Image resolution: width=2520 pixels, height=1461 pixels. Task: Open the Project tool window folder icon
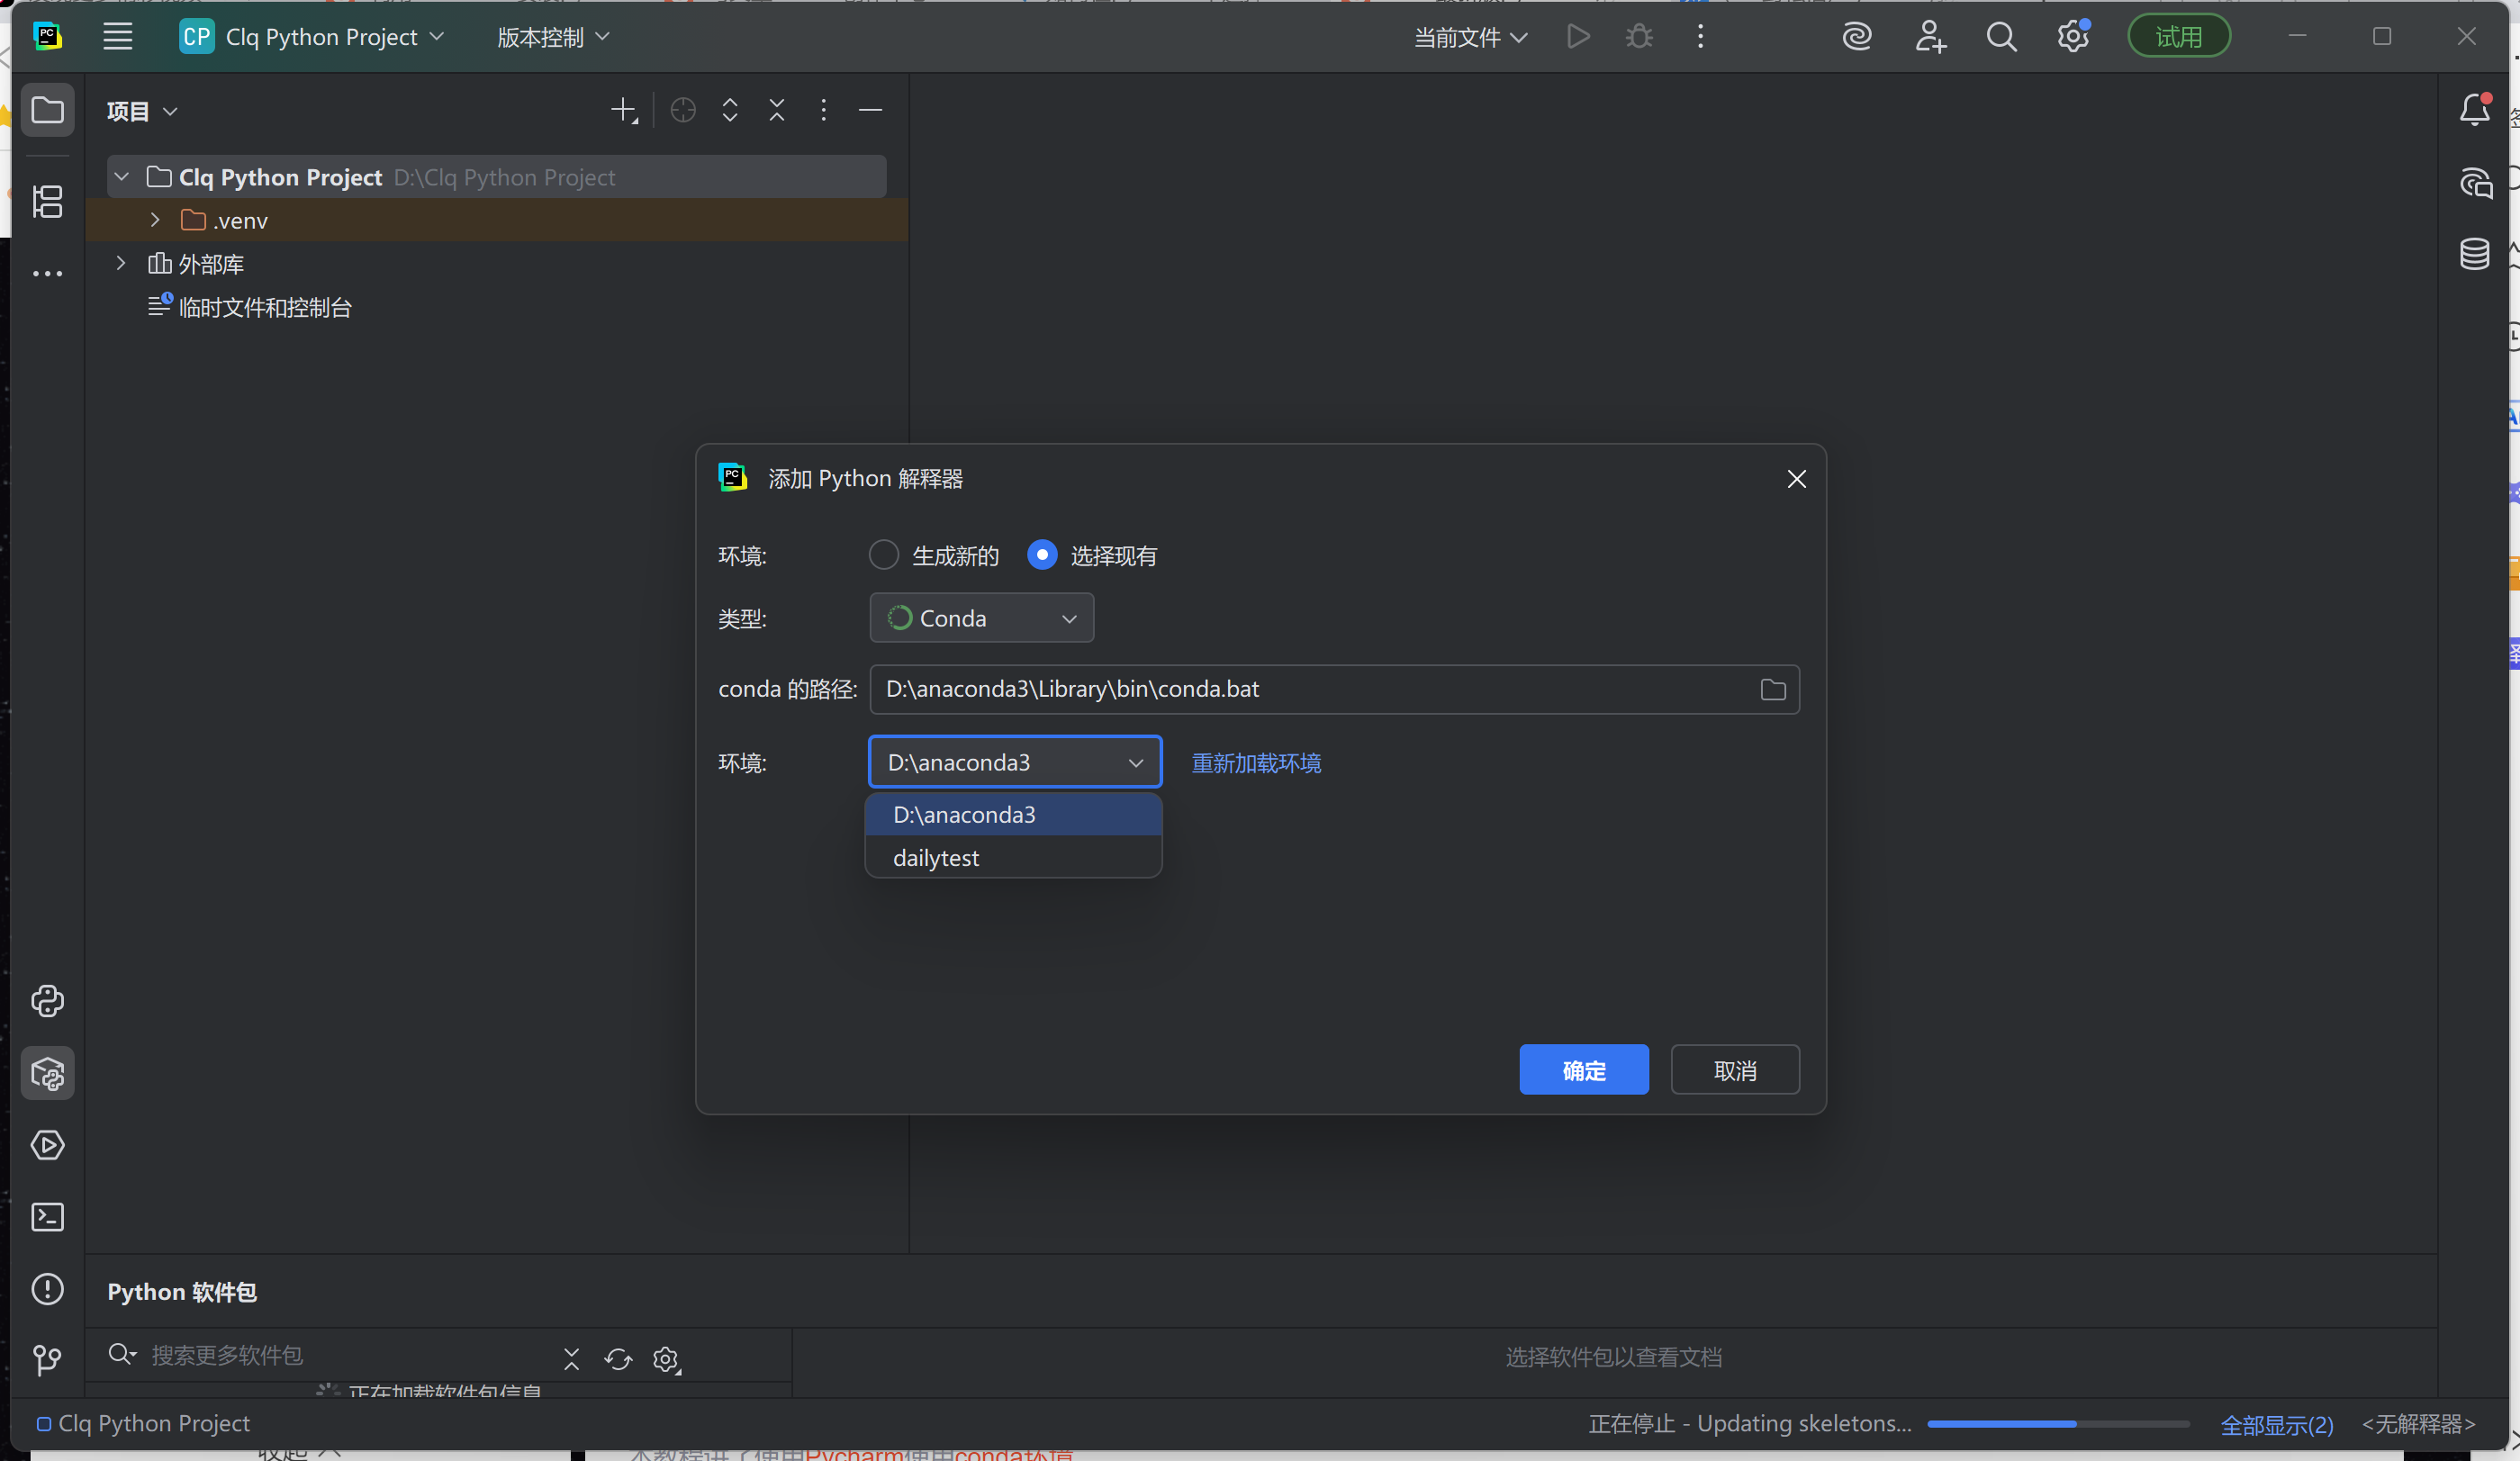click(x=47, y=109)
